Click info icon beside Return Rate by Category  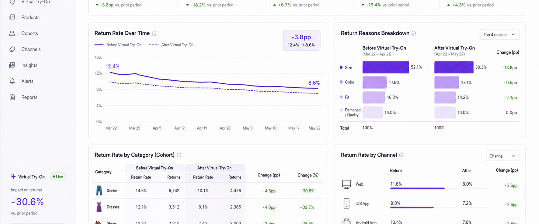179,155
